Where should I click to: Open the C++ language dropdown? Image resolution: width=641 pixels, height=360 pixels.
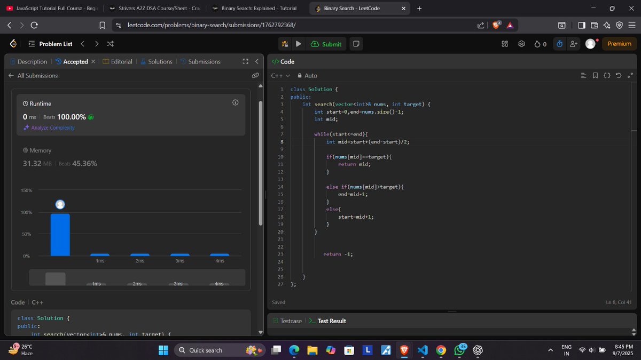pyautogui.click(x=280, y=75)
